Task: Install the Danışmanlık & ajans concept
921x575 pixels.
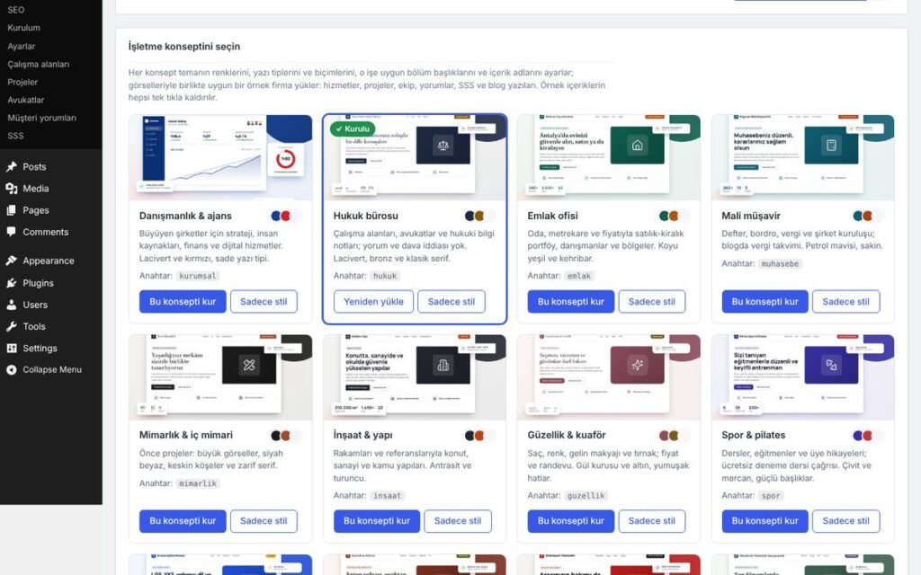Action: point(183,302)
